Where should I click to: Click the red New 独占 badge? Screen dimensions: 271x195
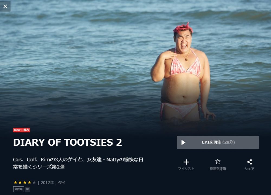click(x=22, y=130)
